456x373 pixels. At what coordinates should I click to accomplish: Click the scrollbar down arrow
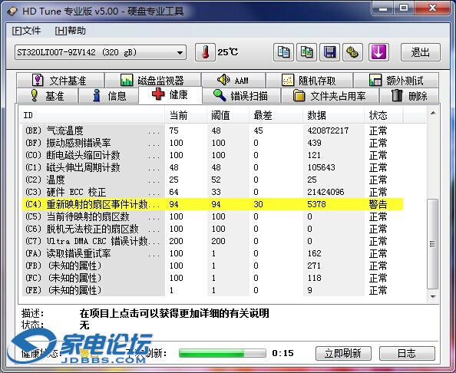click(433, 297)
